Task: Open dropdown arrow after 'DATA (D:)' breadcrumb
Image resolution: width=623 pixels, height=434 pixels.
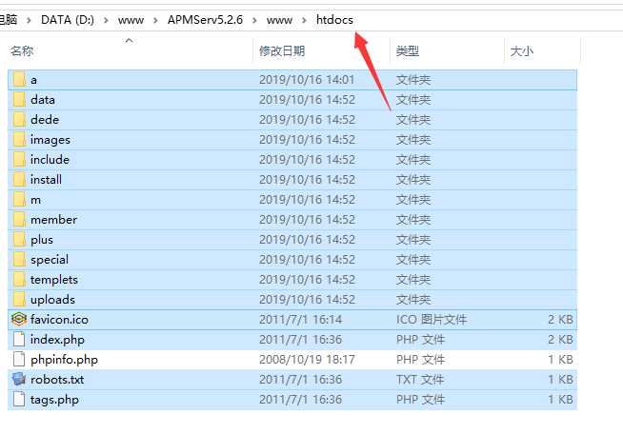Action: (x=106, y=20)
